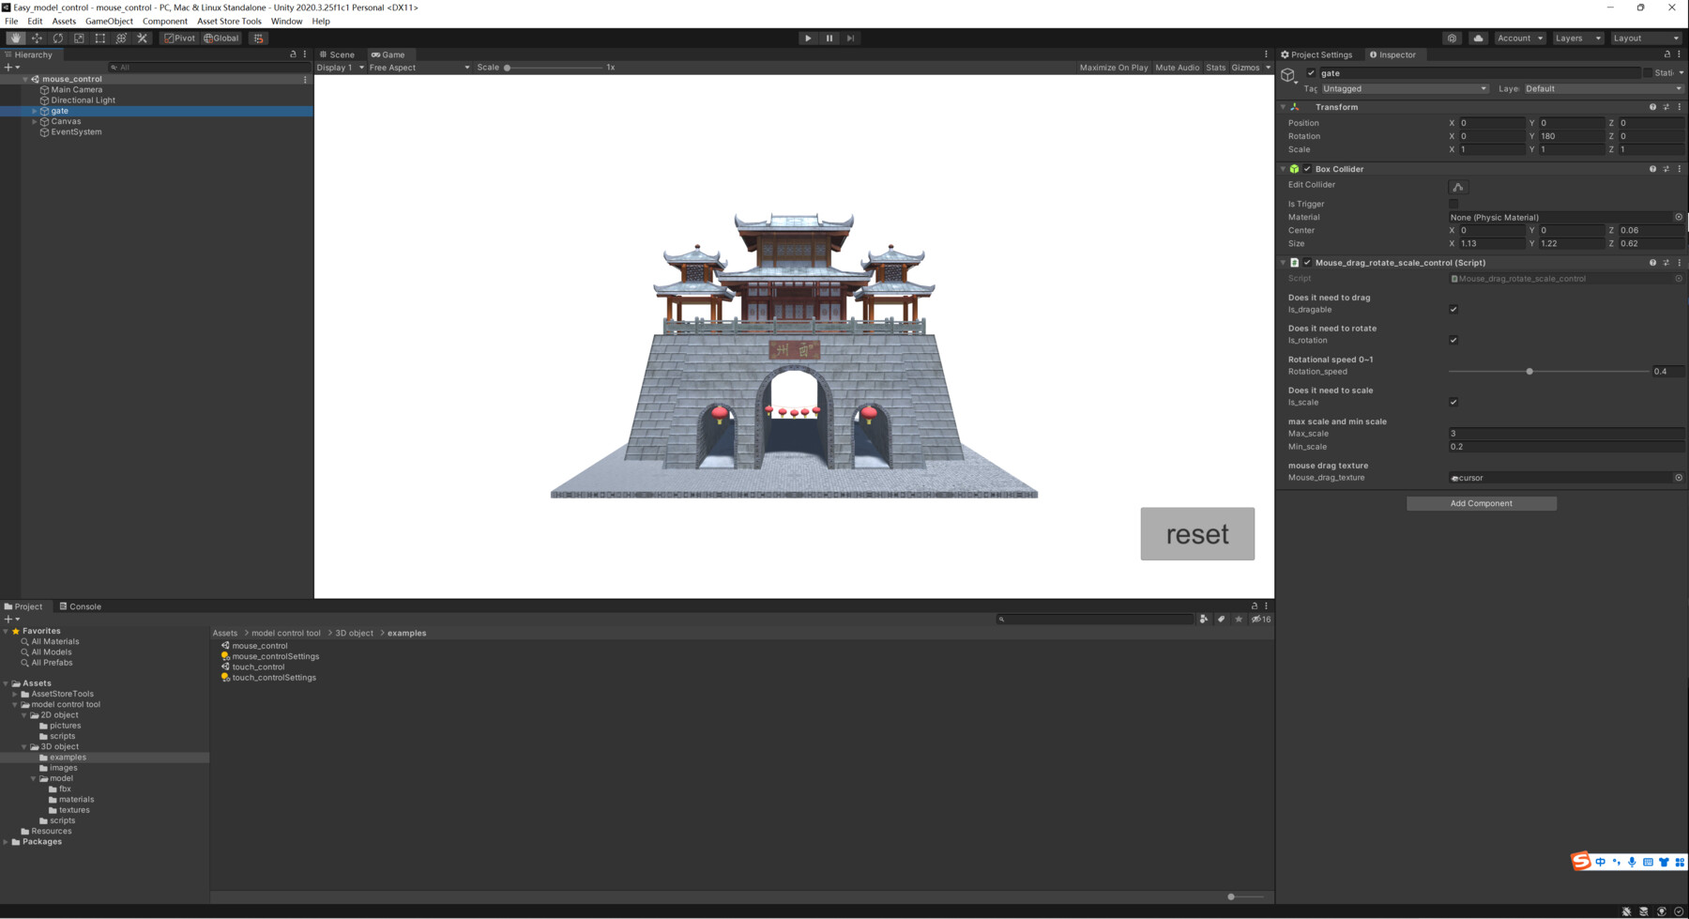Uncheck the Is_scale checkbox
Image resolution: width=1689 pixels, height=919 pixels.
[x=1453, y=402]
